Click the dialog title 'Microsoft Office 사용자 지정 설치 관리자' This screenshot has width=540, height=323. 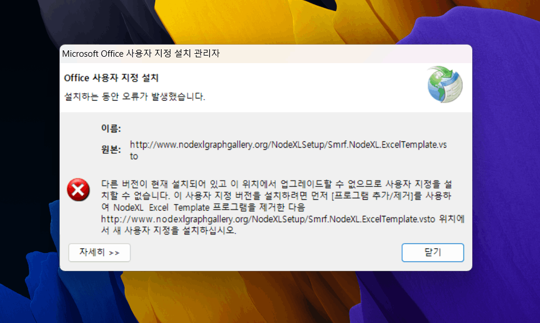[141, 54]
